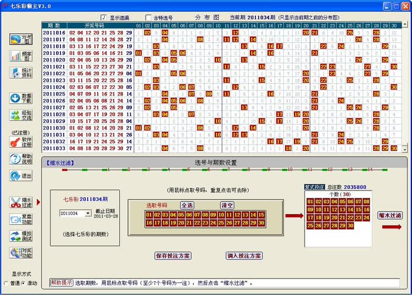412x295 pixels.
Task: Toggle number 16 in the 选取号码 grid
Action: pos(149,222)
